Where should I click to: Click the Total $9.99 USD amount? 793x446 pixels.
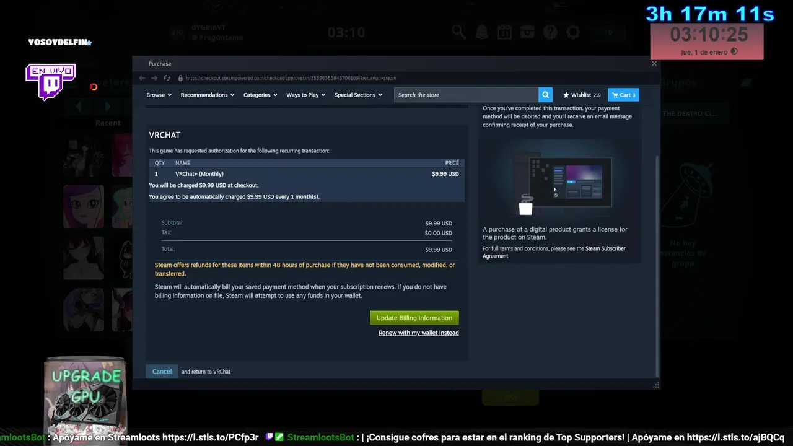pos(439,250)
